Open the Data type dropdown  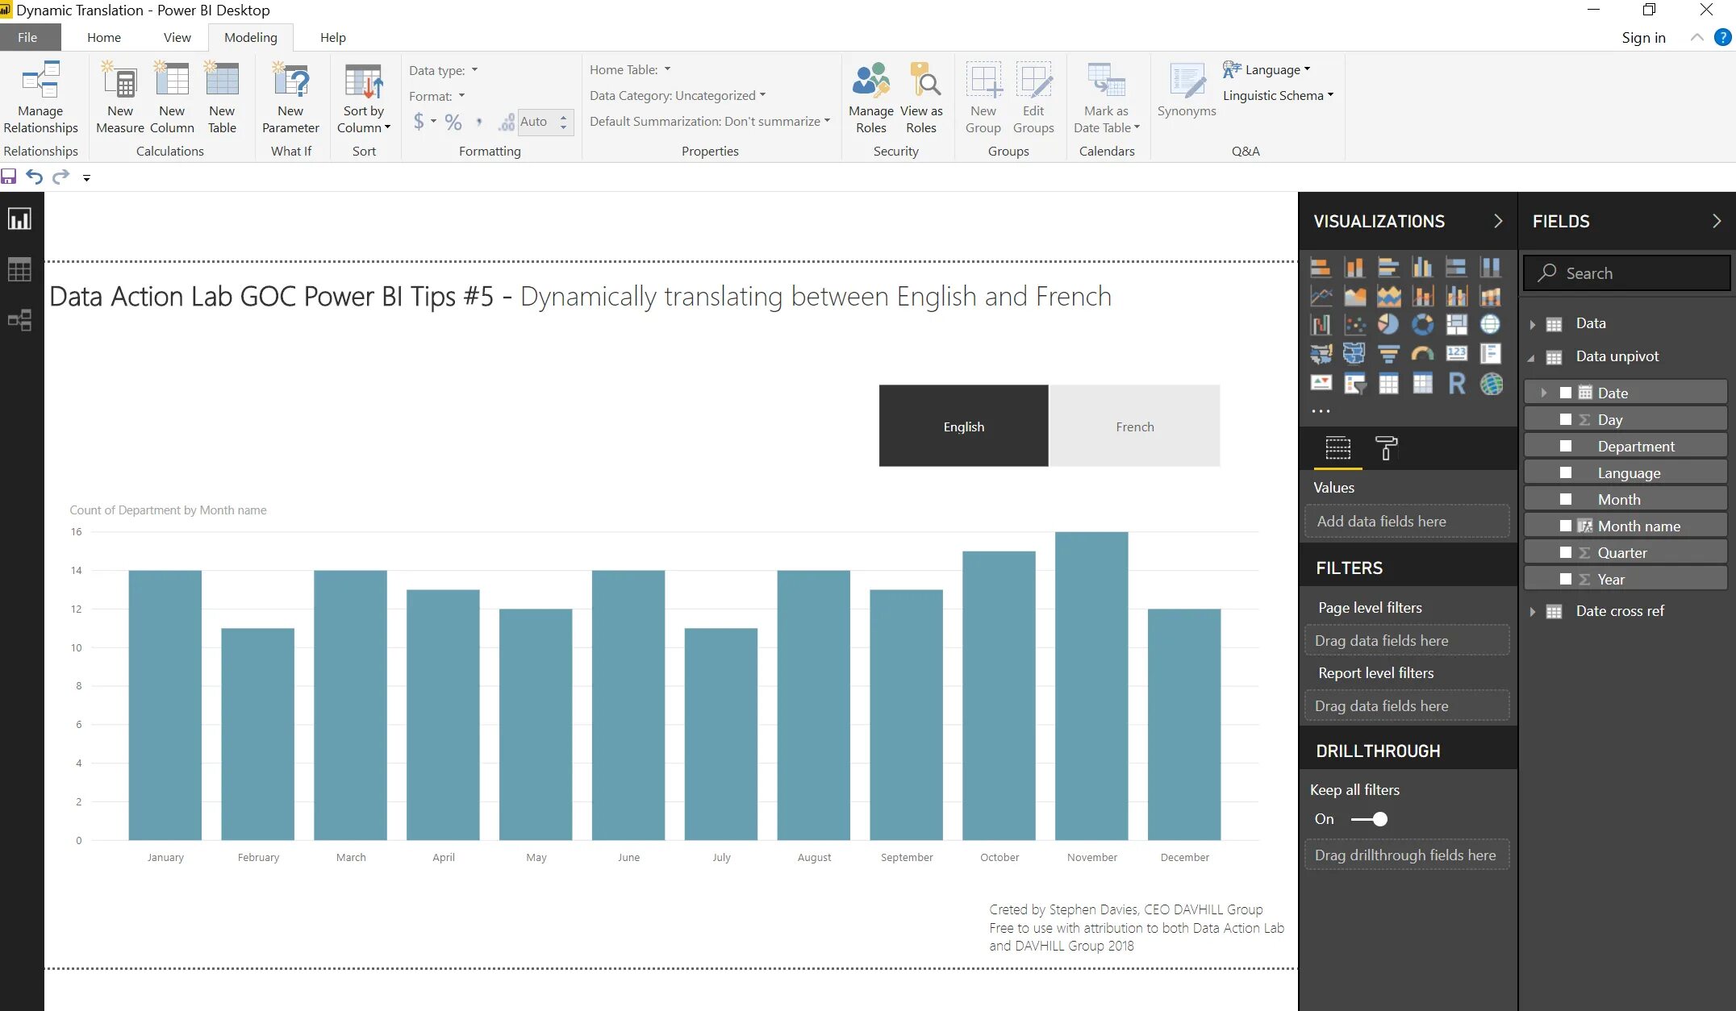tap(475, 69)
